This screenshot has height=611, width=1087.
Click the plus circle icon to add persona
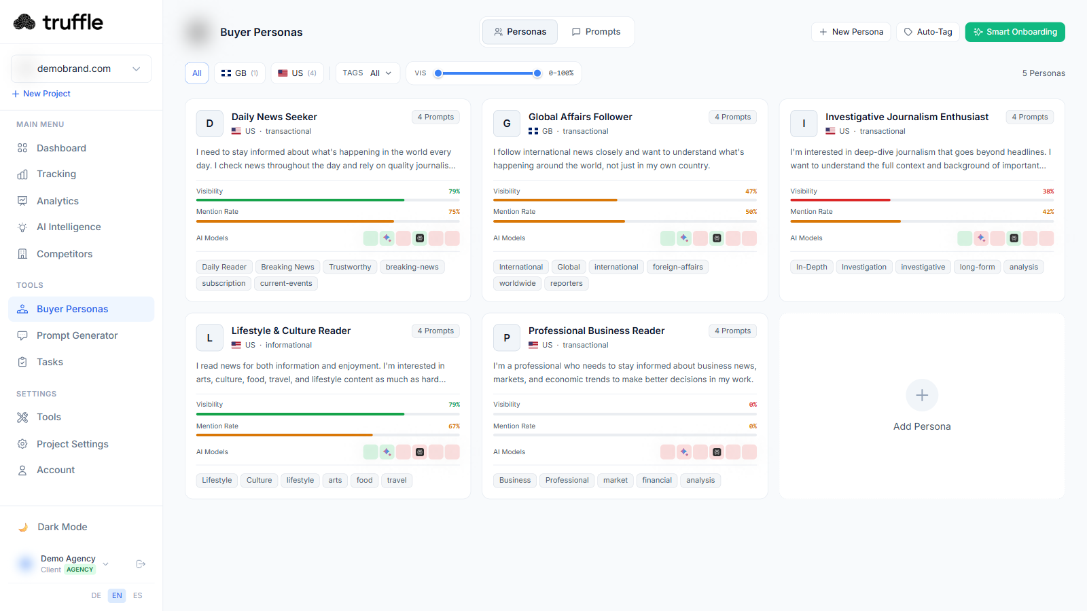tap(922, 395)
